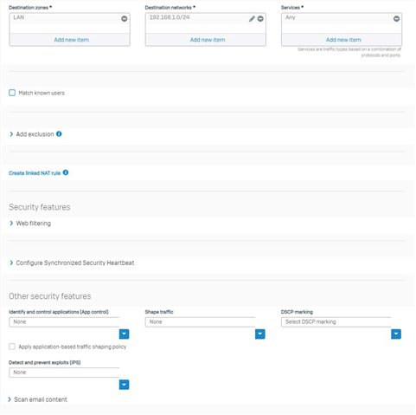416x415 pixels.
Task: Remove Any from Services list
Action: tap(397, 19)
